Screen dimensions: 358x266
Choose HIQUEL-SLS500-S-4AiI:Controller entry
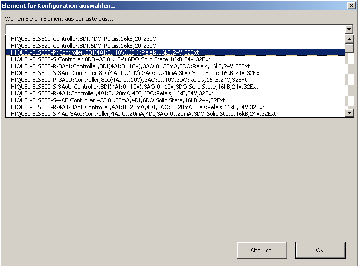click(176, 100)
